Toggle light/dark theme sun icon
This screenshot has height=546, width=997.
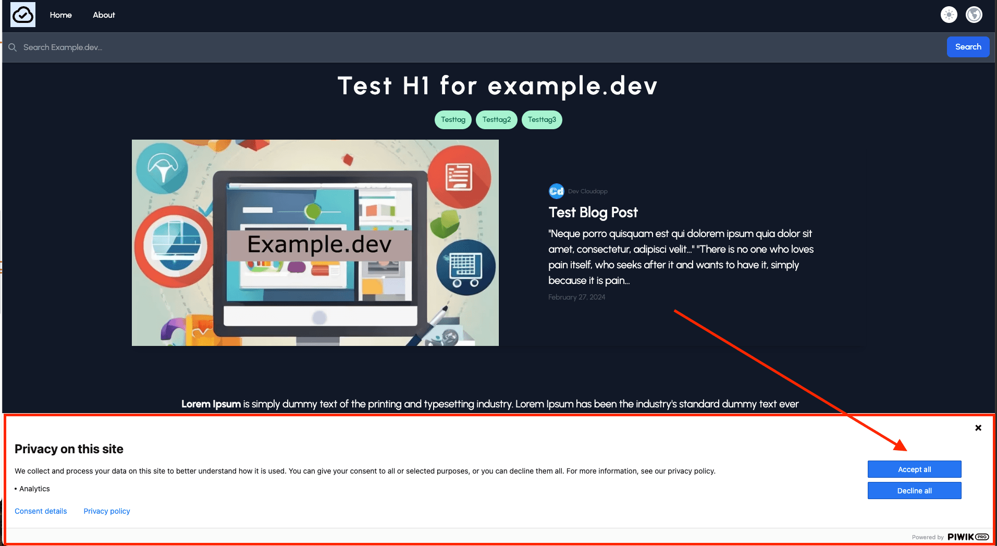(949, 15)
